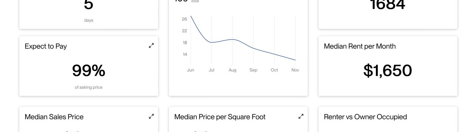Expand the Expect to Pay card
This screenshot has width=476, height=132.
point(151,46)
